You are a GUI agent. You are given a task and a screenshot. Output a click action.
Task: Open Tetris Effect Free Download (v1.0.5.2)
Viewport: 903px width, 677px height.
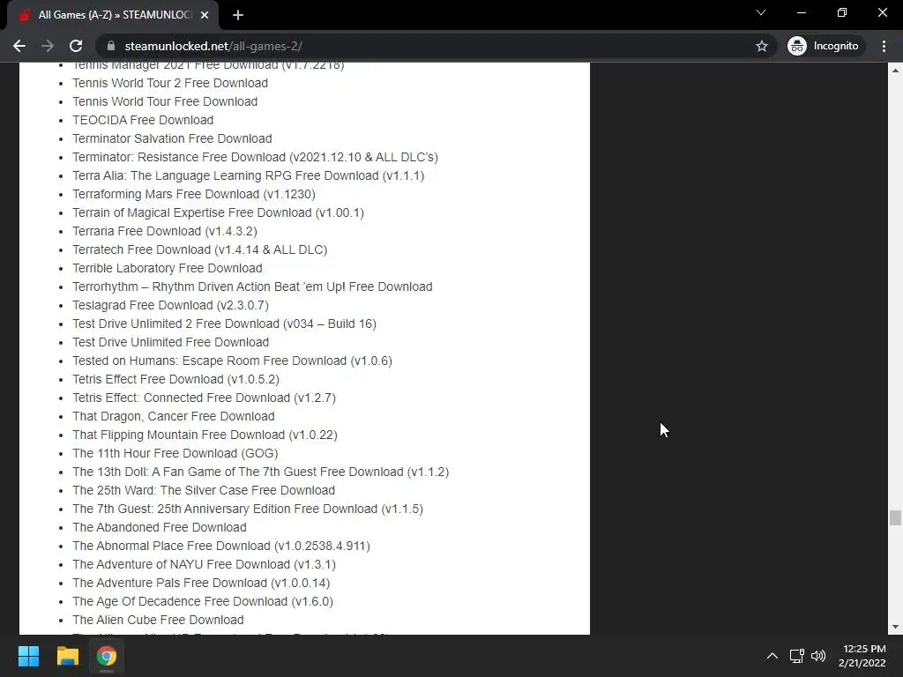click(175, 379)
